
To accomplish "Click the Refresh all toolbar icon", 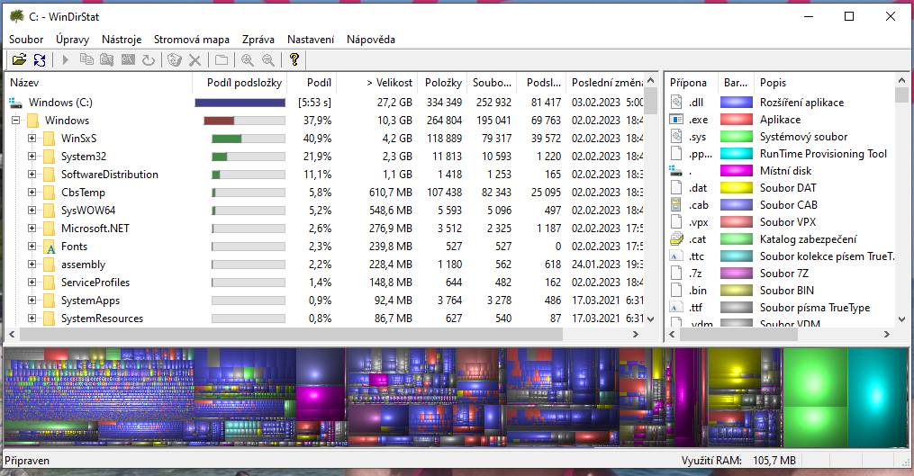I will (39, 59).
